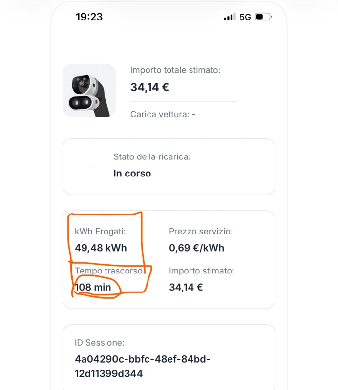Tap the Carica vettura field

[163, 114]
